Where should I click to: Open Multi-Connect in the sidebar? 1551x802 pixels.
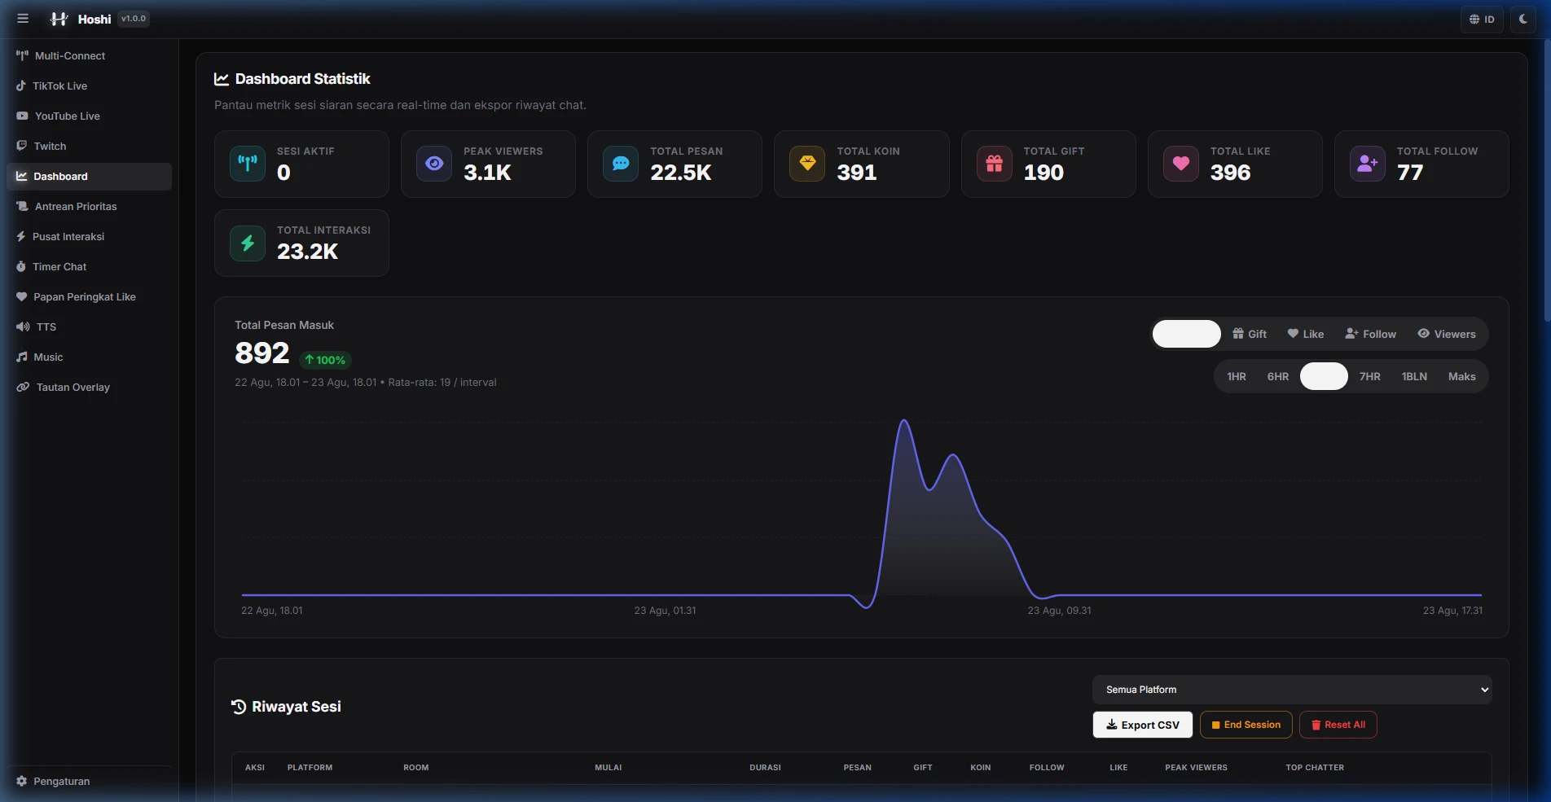click(x=89, y=55)
